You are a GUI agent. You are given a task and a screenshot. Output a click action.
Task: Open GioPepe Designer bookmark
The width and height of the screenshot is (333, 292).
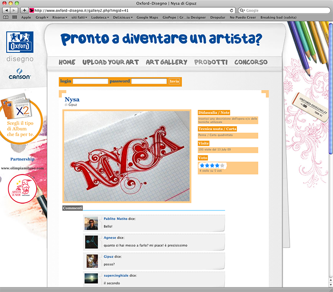click(x=184, y=18)
